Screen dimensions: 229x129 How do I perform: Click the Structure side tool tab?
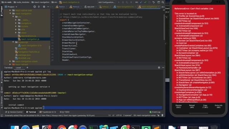[x=1, y=102]
